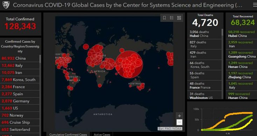
Task: Show the map legend list icon
Action: (x=172, y=18)
